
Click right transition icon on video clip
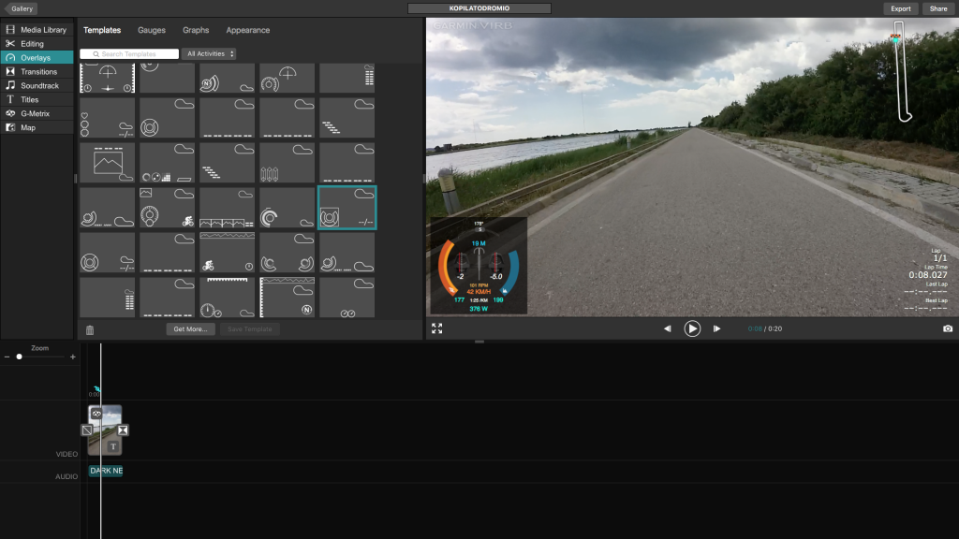[123, 430]
